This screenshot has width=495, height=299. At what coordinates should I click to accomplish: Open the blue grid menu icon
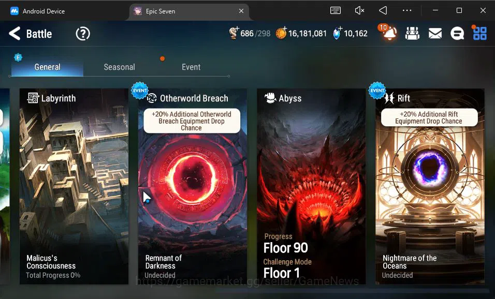(x=479, y=33)
